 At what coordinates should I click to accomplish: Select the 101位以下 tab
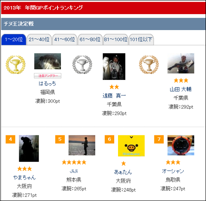141,40
